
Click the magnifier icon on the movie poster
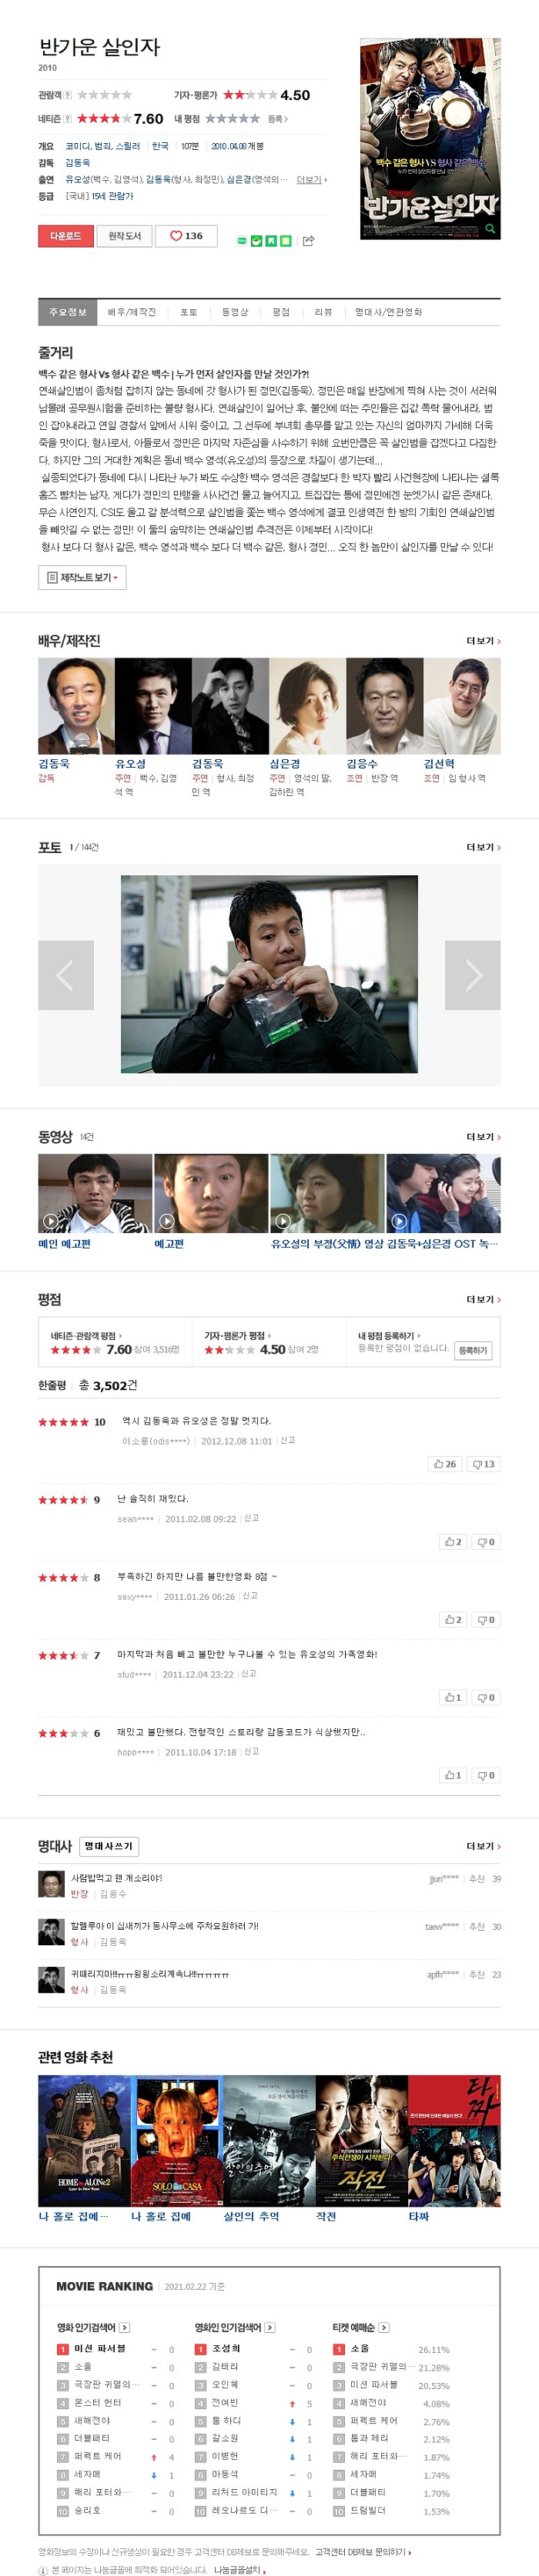(x=490, y=228)
